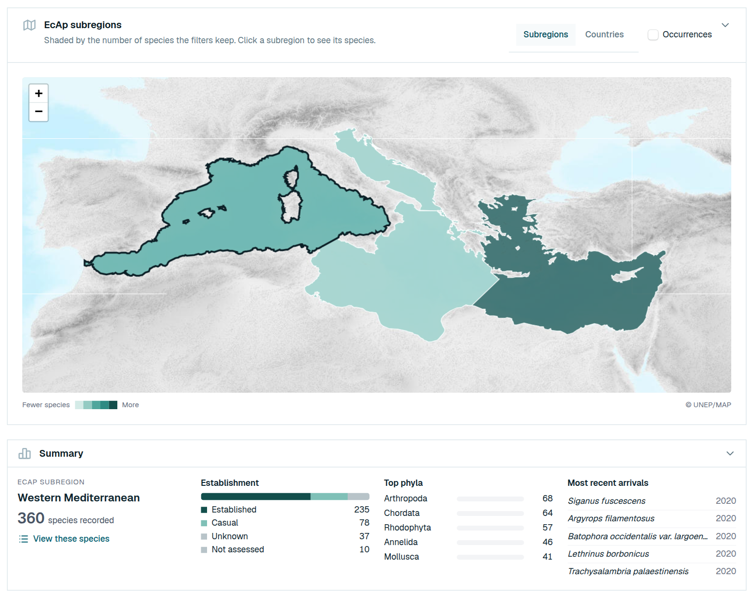This screenshot has height=597, width=754.
Task: Click the Established dark green legend swatch
Action: pyautogui.click(x=204, y=510)
